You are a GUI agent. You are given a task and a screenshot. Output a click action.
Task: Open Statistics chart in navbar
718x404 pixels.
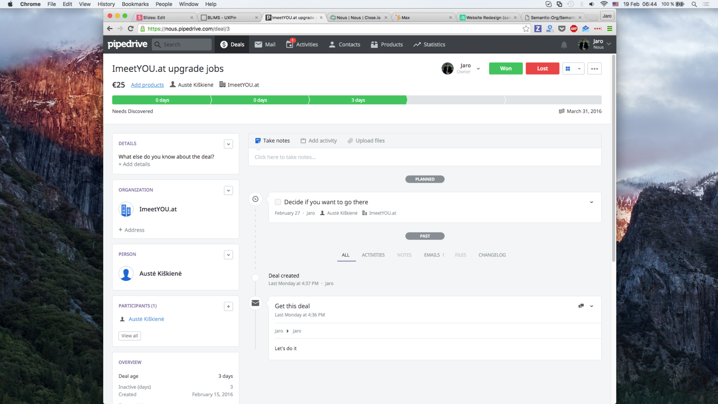coord(429,44)
